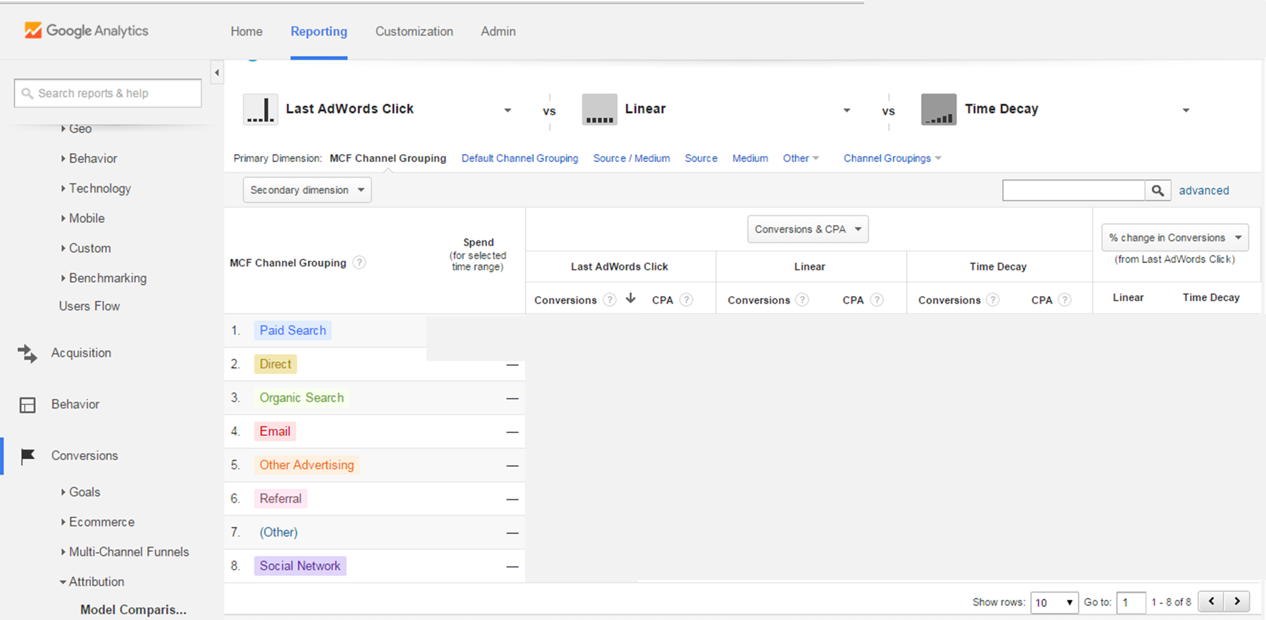
Task: Click the Google Analytics logo
Action: [x=86, y=30]
